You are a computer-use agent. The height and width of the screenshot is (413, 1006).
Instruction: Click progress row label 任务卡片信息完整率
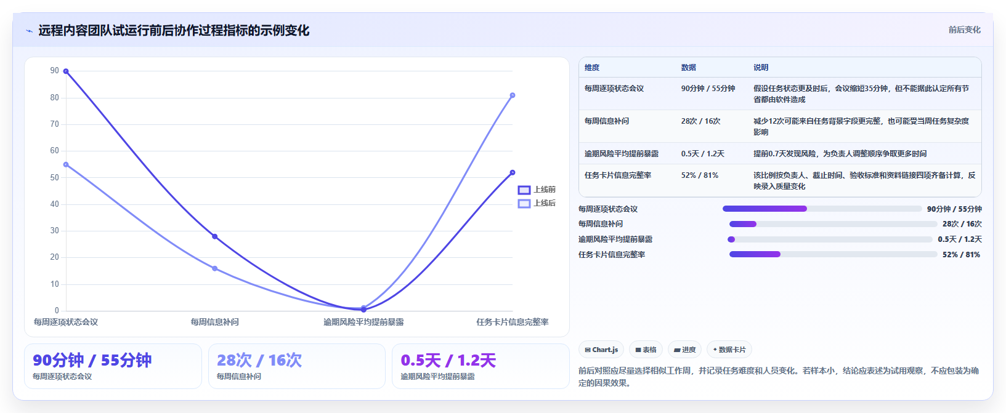612,255
